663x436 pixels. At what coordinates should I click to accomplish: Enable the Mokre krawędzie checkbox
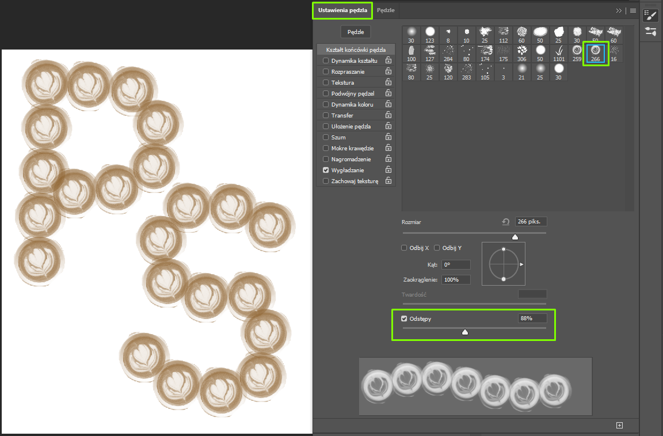326,148
